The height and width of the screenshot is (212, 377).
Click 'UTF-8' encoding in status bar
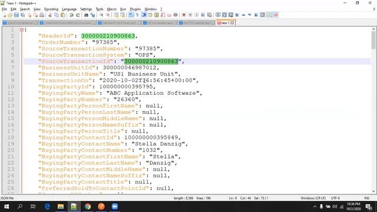coord(335,198)
